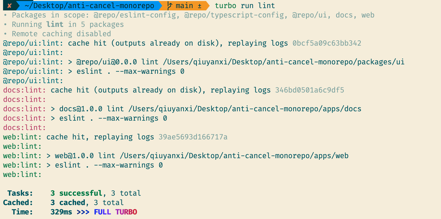The width and height of the screenshot is (441, 219).
Task: Click the git branch icon in prompt
Action: click(170, 6)
